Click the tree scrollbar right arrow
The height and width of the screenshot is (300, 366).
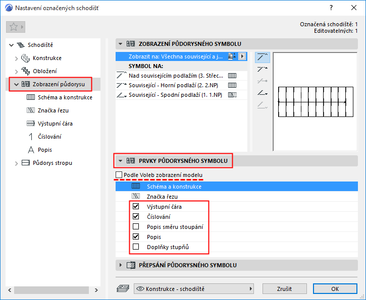pos(96,290)
